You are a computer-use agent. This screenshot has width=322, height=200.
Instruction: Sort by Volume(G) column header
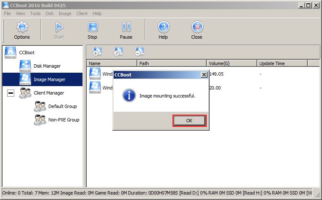(x=232, y=63)
